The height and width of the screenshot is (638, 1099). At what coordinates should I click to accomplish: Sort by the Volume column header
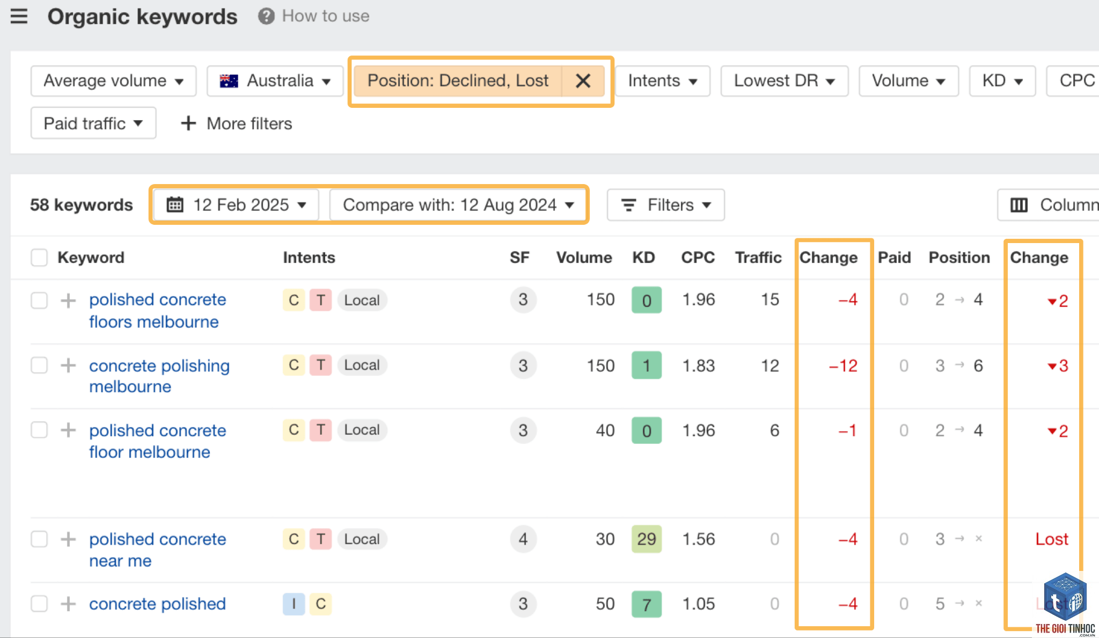coord(584,258)
